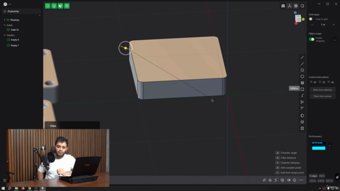340x191 pixels.
Task: Click the second command icon in bottom bar
Action: 270,180
